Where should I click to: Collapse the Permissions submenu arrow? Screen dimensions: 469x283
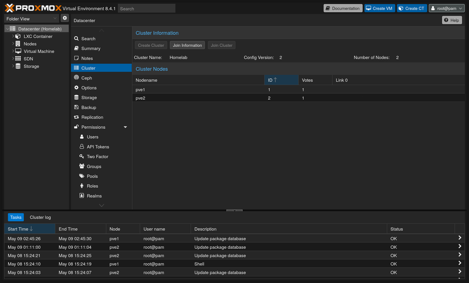pos(125,127)
